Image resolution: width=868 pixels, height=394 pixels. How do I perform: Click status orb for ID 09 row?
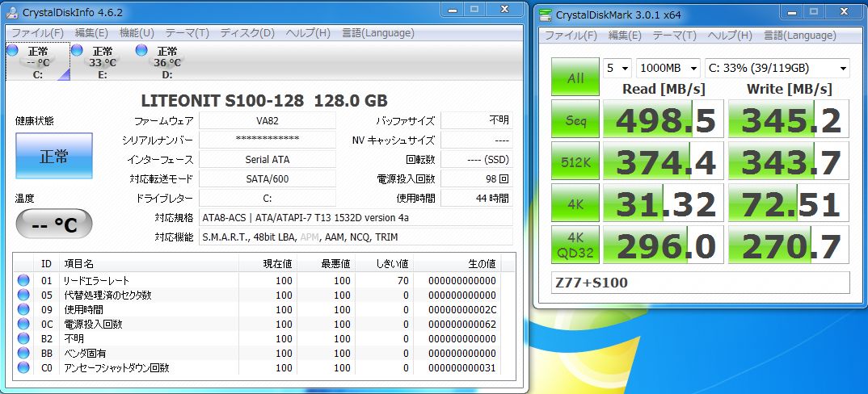point(23,309)
